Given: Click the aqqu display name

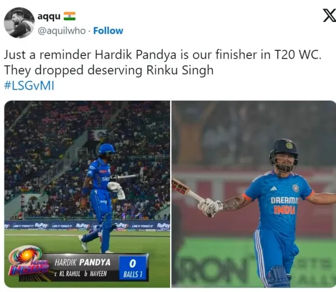Looking at the screenshot, I should (49, 16).
